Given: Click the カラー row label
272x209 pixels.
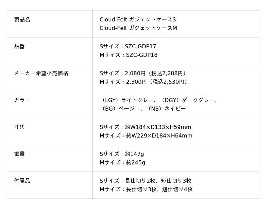Looking at the screenshot, I should (x=22, y=100).
